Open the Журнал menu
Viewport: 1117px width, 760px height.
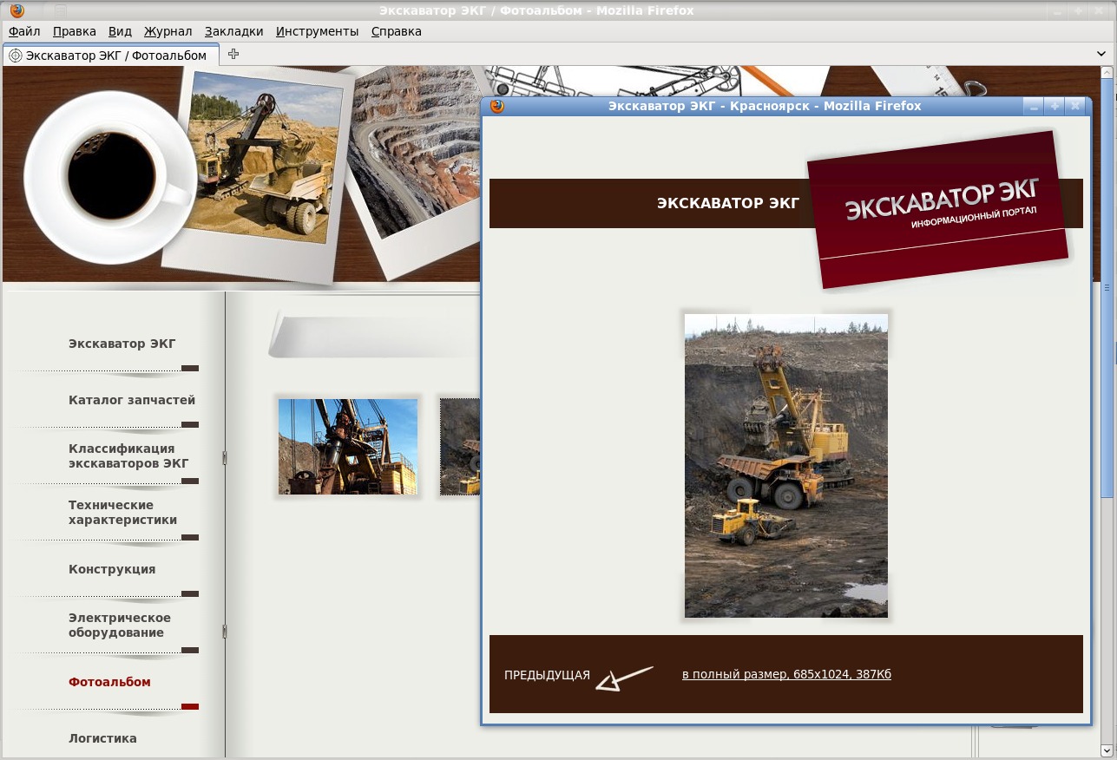[168, 31]
